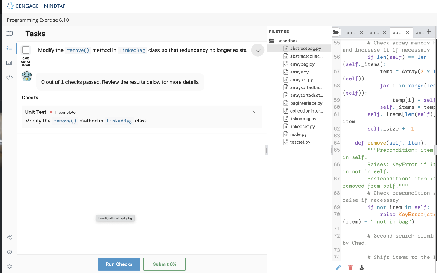Click the folder icon left of editor tabs

[x=336, y=32]
